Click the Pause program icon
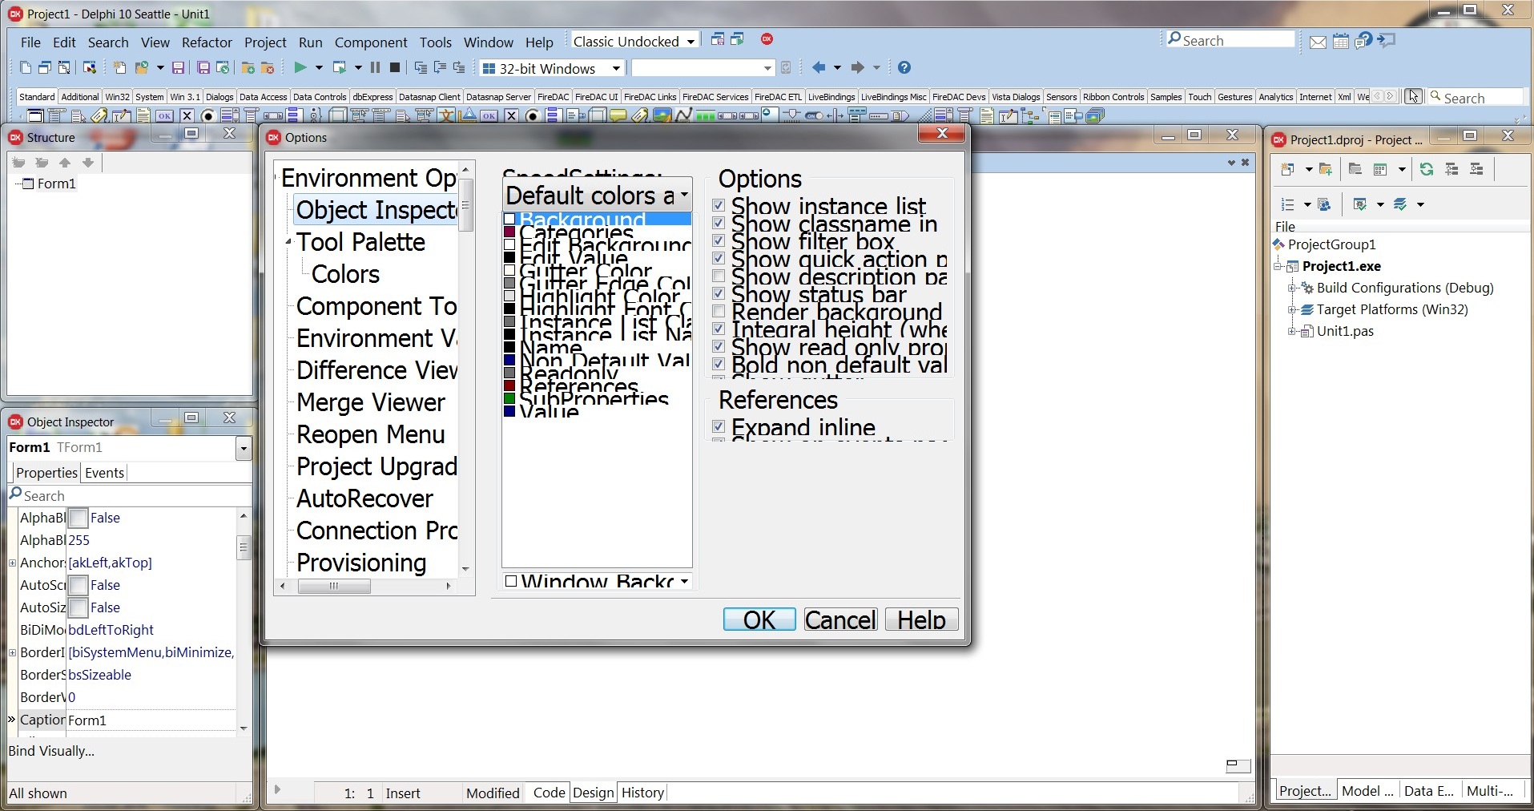Screen dimensions: 1534x811 (375, 68)
